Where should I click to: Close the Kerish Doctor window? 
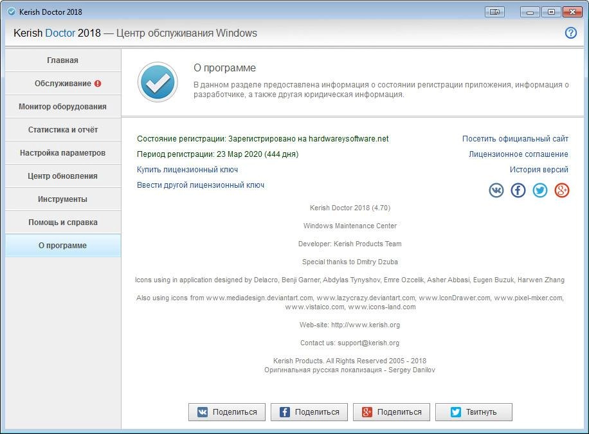tap(572, 12)
